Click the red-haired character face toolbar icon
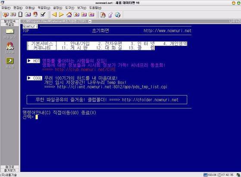Image resolution: width=241 pixels, height=177 pixels. coord(35,14)
